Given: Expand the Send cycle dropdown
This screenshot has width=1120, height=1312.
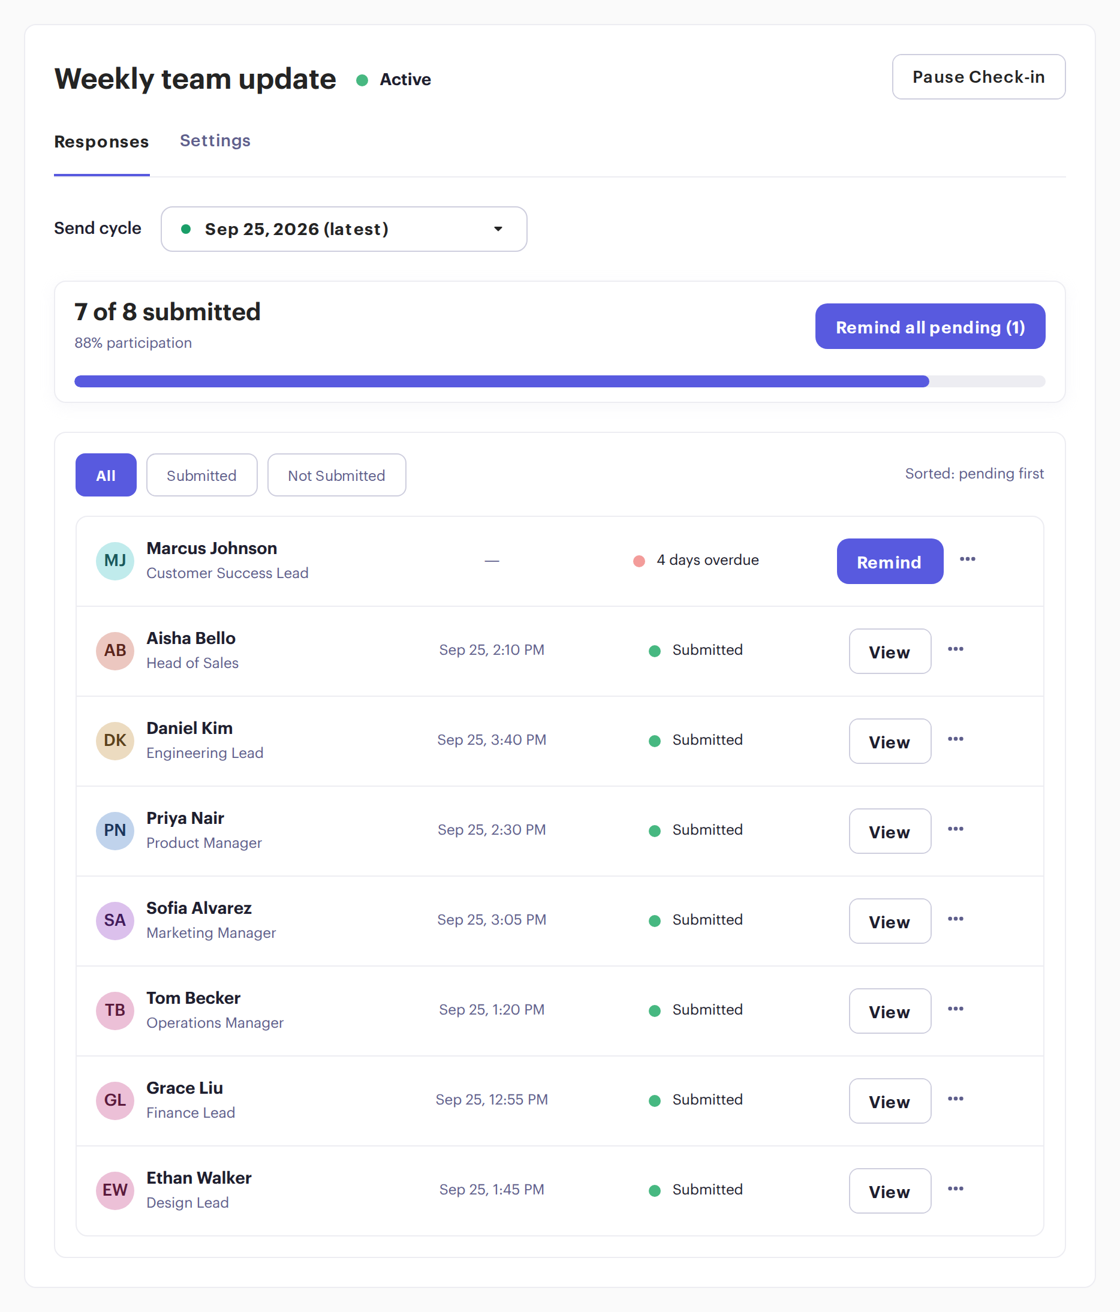Looking at the screenshot, I should click(x=344, y=229).
